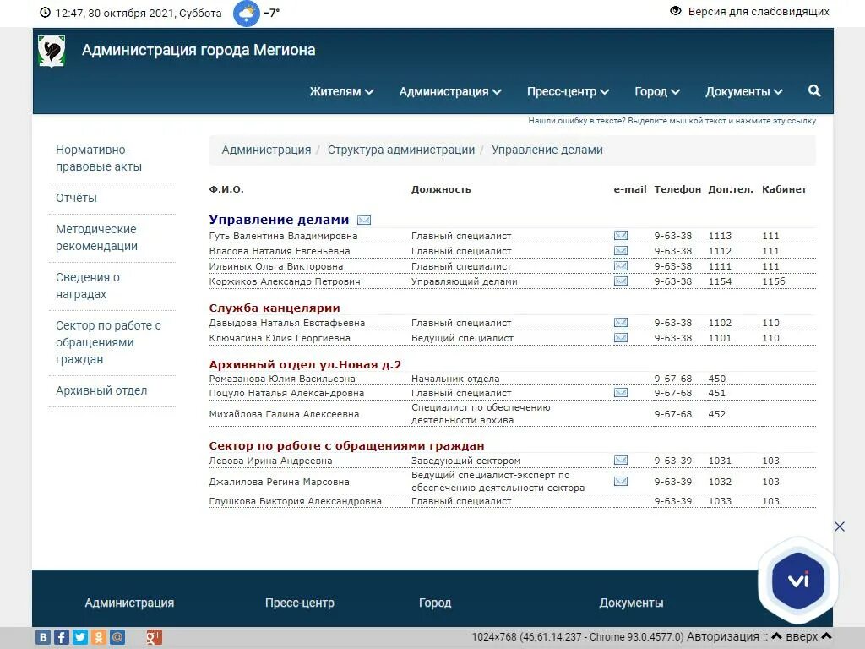865x649 pixels.
Task: Click the clock icon next to the date
Action: (46, 13)
